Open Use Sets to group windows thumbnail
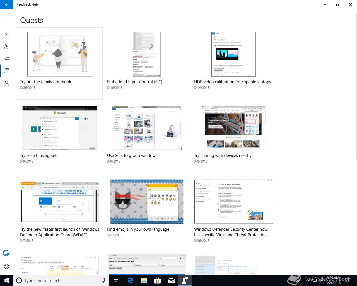This screenshot has height=286, width=357. click(x=147, y=128)
